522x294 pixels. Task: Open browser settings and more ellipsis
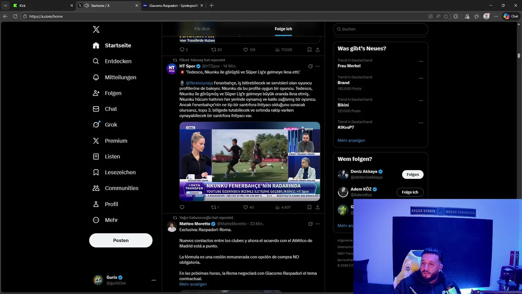496,16
